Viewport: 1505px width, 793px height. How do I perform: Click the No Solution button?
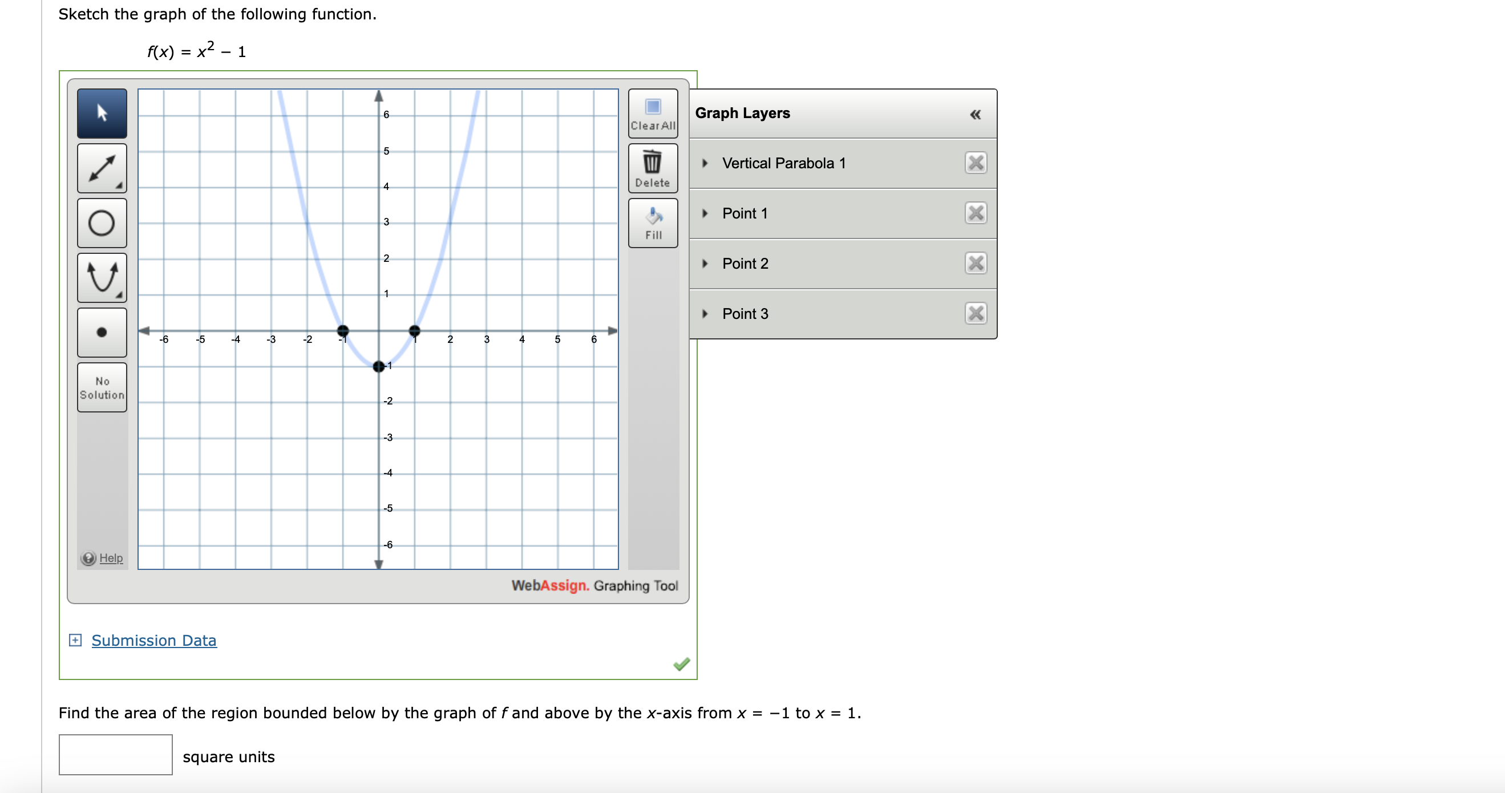pos(102,387)
